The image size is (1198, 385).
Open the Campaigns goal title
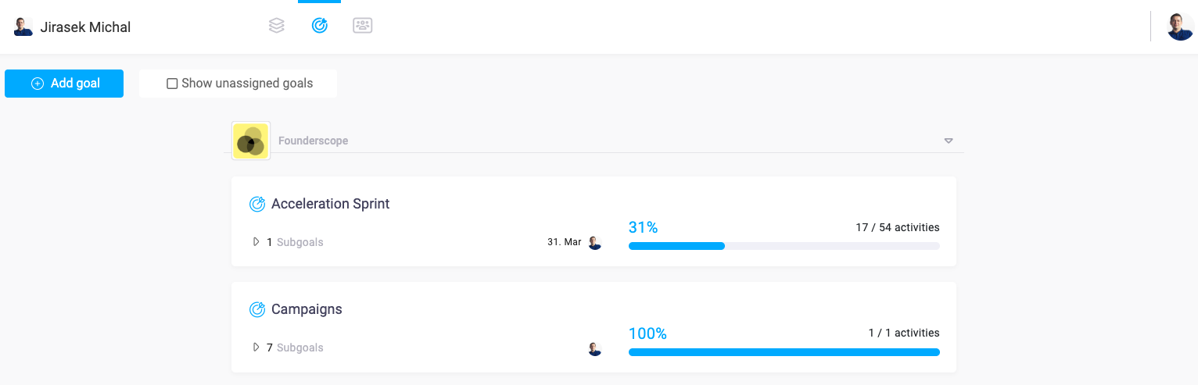307,309
